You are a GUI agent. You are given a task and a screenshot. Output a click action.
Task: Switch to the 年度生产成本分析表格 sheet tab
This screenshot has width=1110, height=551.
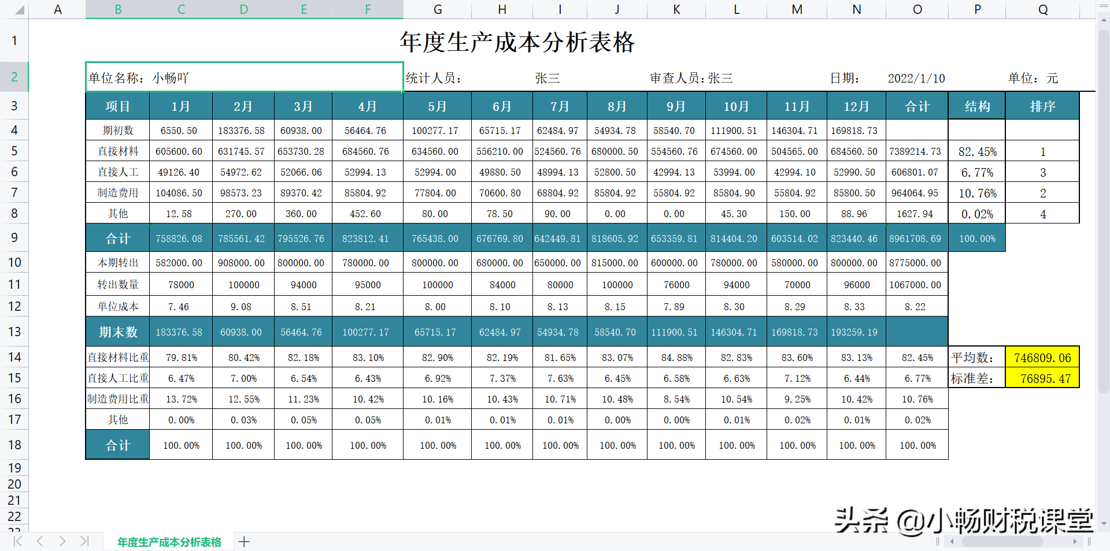click(169, 542)
